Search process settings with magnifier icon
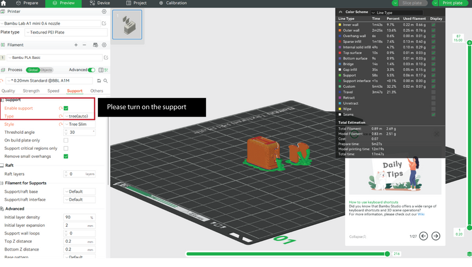The width and height of the screenshot is (472, 267). 106,81
